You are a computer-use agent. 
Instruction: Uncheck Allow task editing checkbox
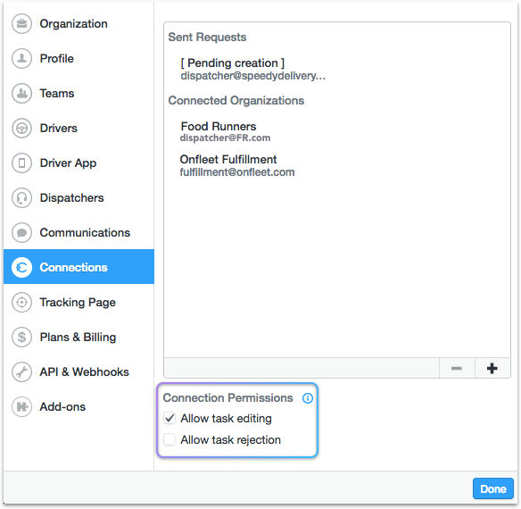tap(170, 418)
